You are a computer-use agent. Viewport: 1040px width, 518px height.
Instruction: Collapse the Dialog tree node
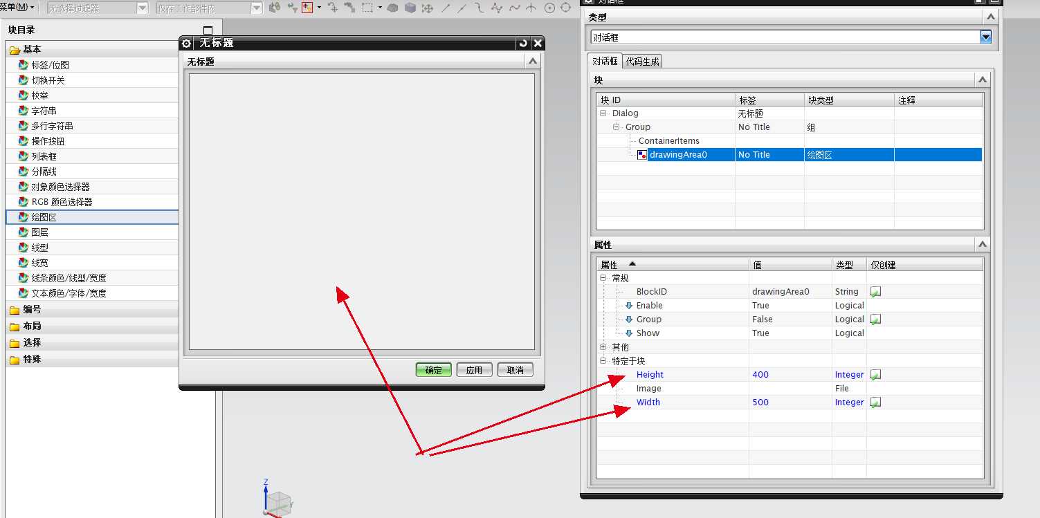(x=603, y=113)
